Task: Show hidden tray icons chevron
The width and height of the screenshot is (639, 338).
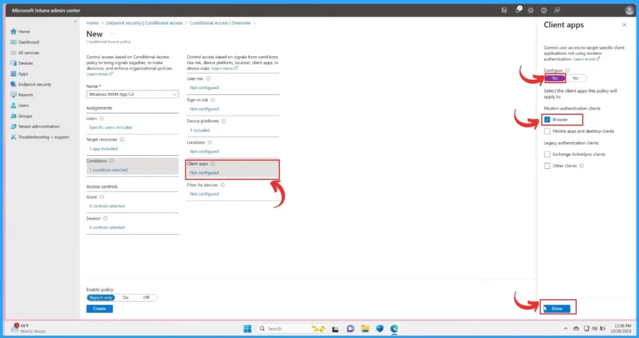Action: [x=565, y=329]
